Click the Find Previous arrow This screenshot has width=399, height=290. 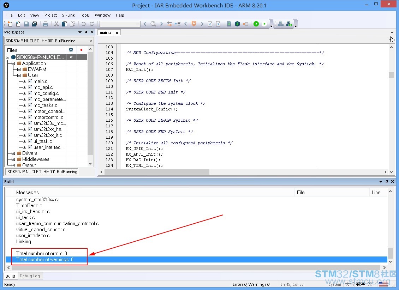pyautogui.click(x=145, y=24)
